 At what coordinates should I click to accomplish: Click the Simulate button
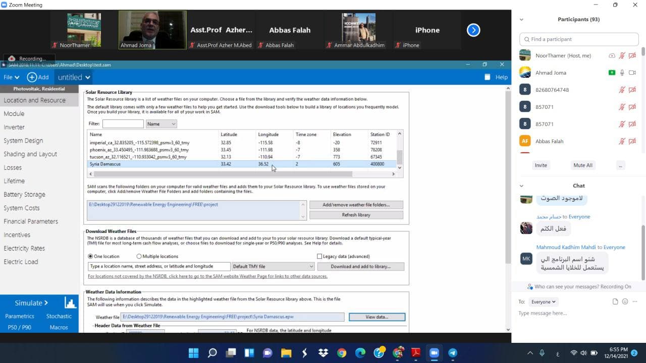(31, 303)
